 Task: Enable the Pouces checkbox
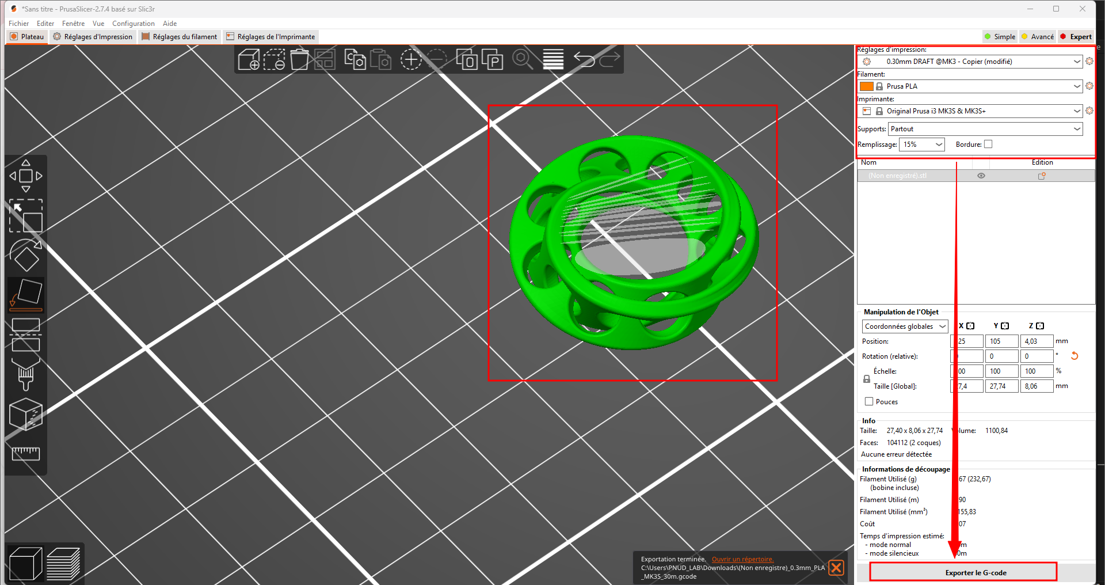click(x=869, y=402)
